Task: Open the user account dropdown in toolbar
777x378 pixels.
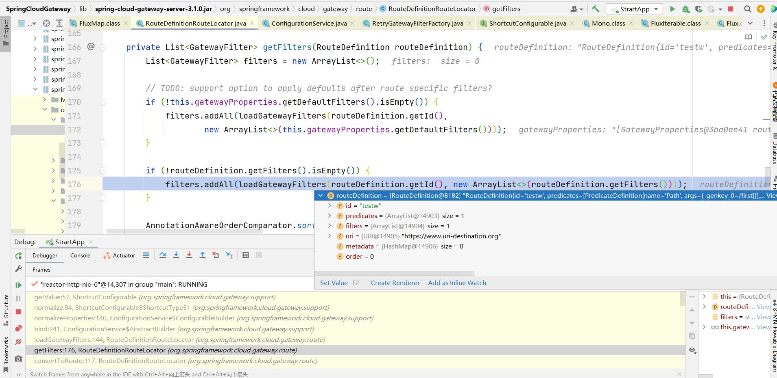Action: tap(576, 9)
